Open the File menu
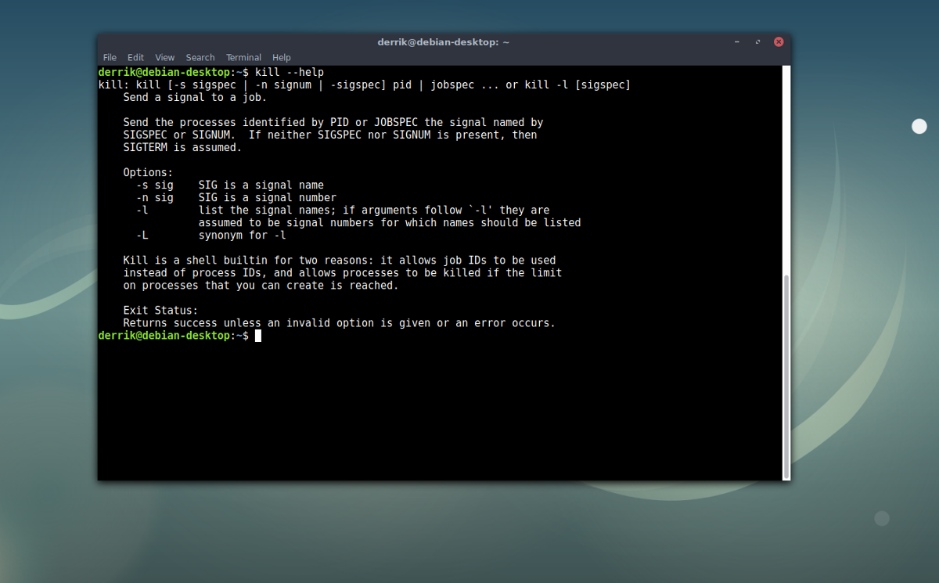The width and height of the screenshot is (939, 583). point(110,57)
